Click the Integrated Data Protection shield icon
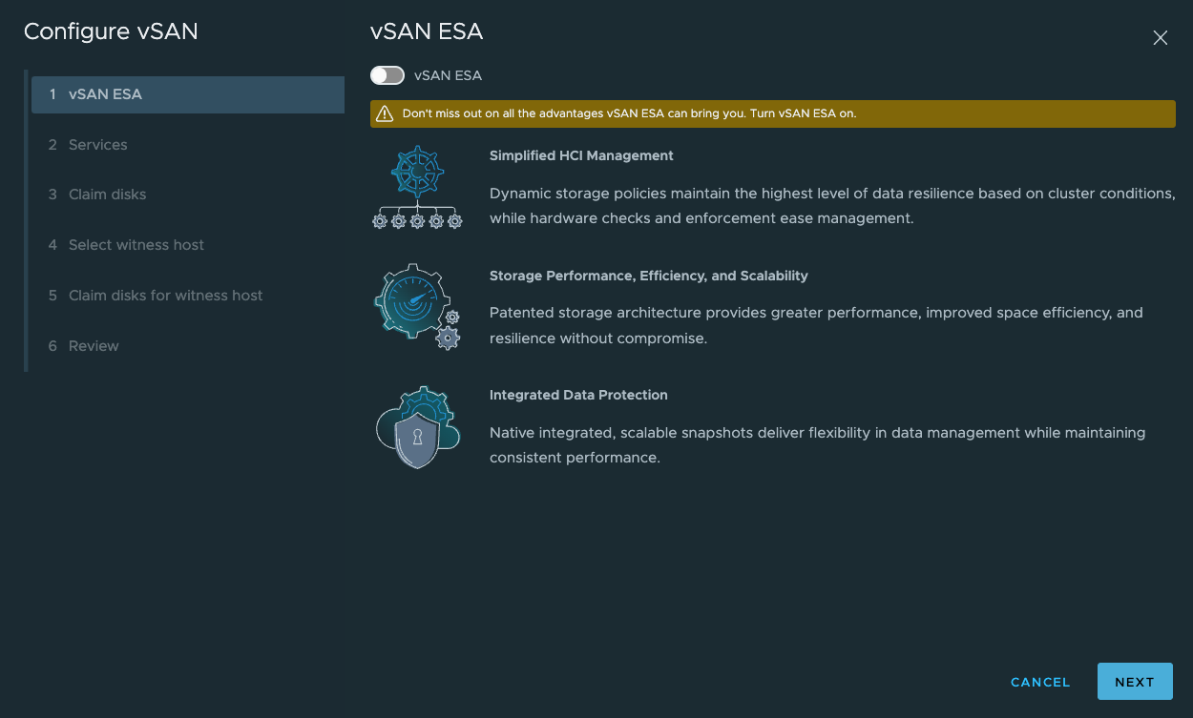Screen dimensions: 1193x718 pyautogui.click(x=416, y=426)
